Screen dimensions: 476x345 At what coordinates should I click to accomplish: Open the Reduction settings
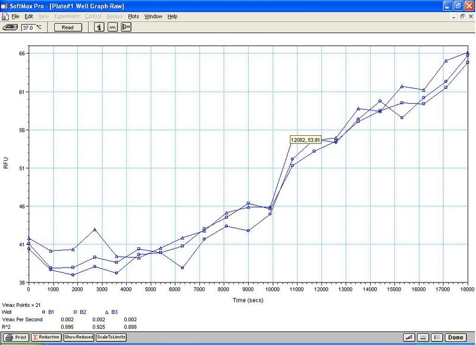[x=46, y=337]
